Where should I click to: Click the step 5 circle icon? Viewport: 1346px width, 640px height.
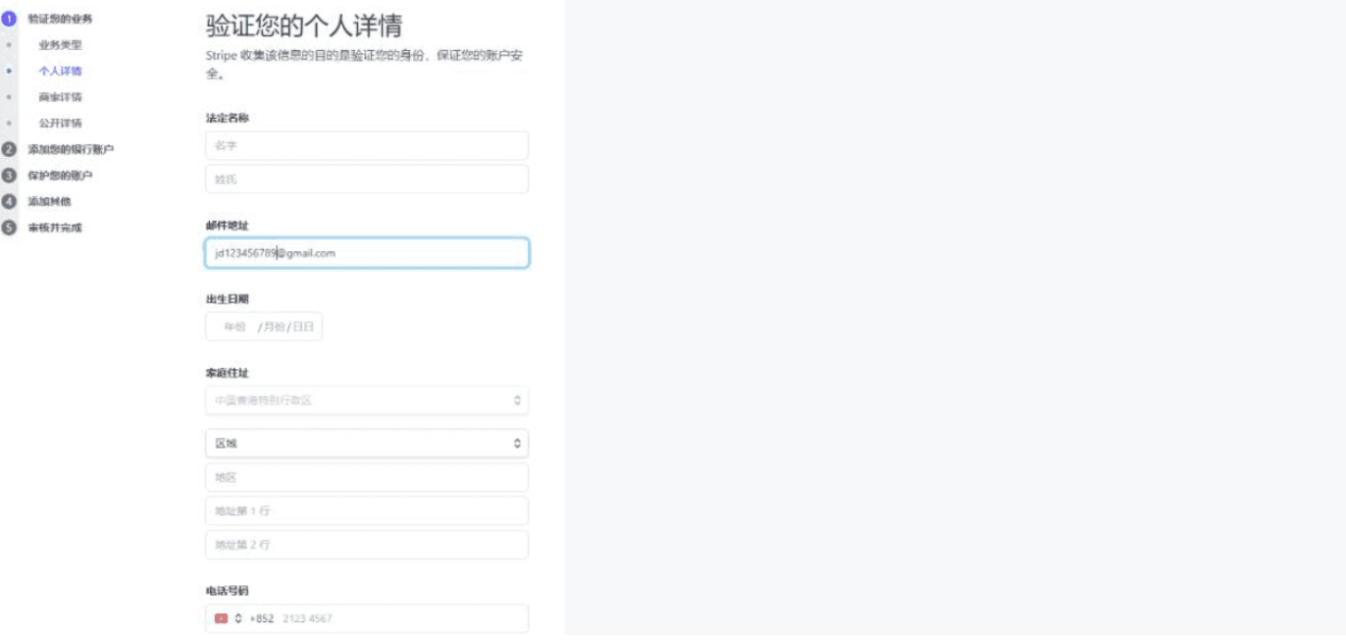coord(10,228)
